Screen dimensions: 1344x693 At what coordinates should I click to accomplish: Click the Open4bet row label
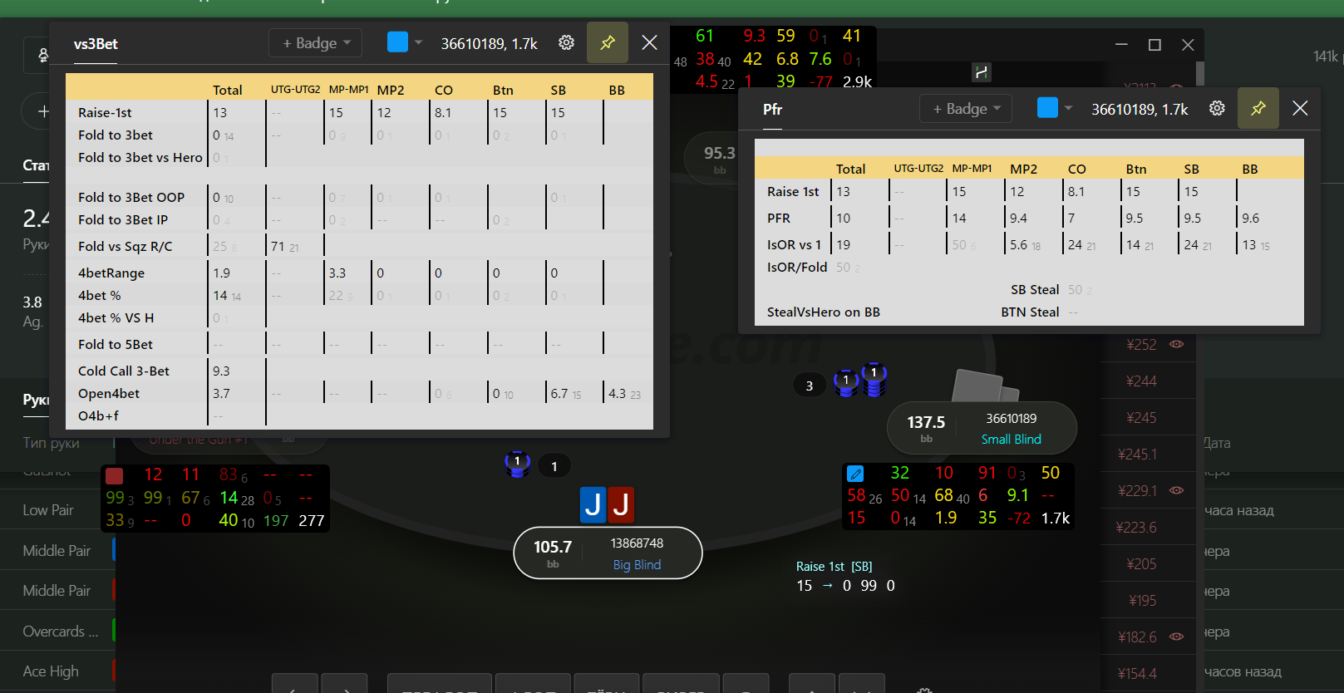click(109, 394)
